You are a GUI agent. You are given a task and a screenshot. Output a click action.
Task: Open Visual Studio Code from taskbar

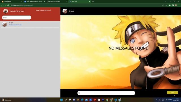click(115, 100)
